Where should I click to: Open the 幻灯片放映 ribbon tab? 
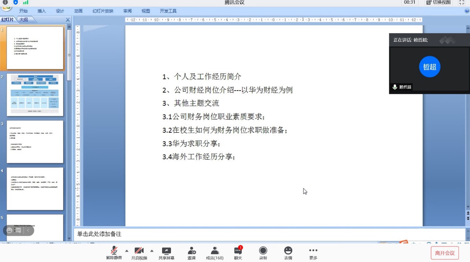click(103, 11)
